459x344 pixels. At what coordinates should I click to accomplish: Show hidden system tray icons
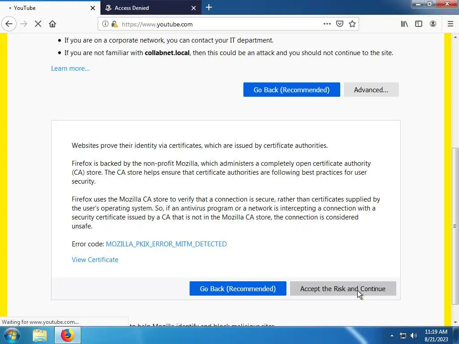392,336
